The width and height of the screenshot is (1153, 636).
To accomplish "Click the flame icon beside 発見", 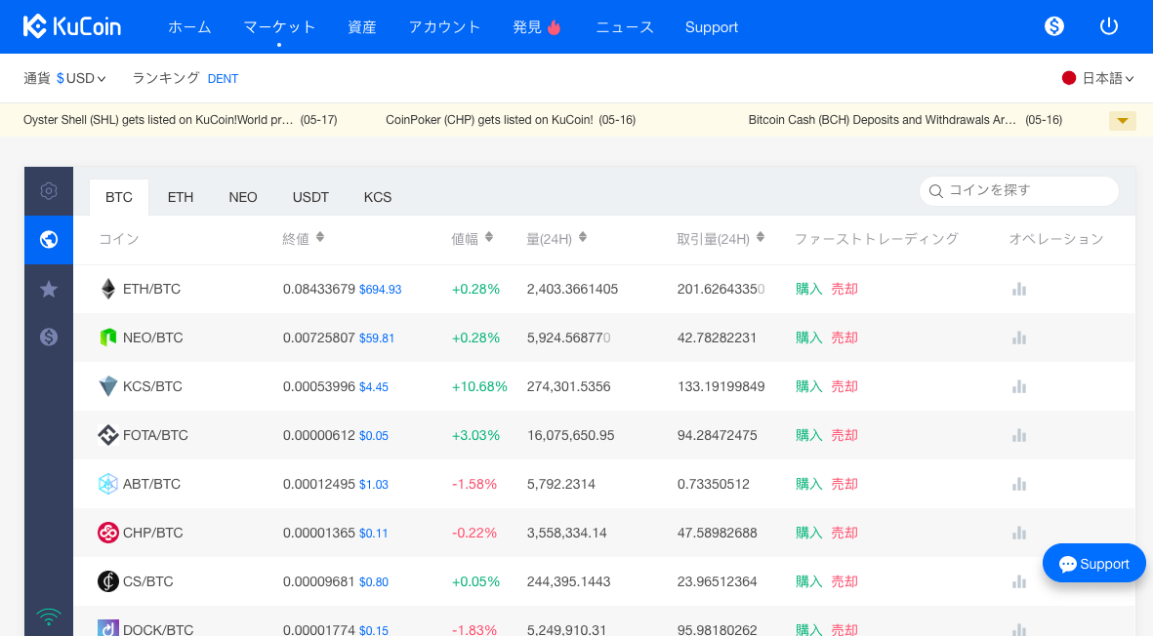I will click(555, 27).
